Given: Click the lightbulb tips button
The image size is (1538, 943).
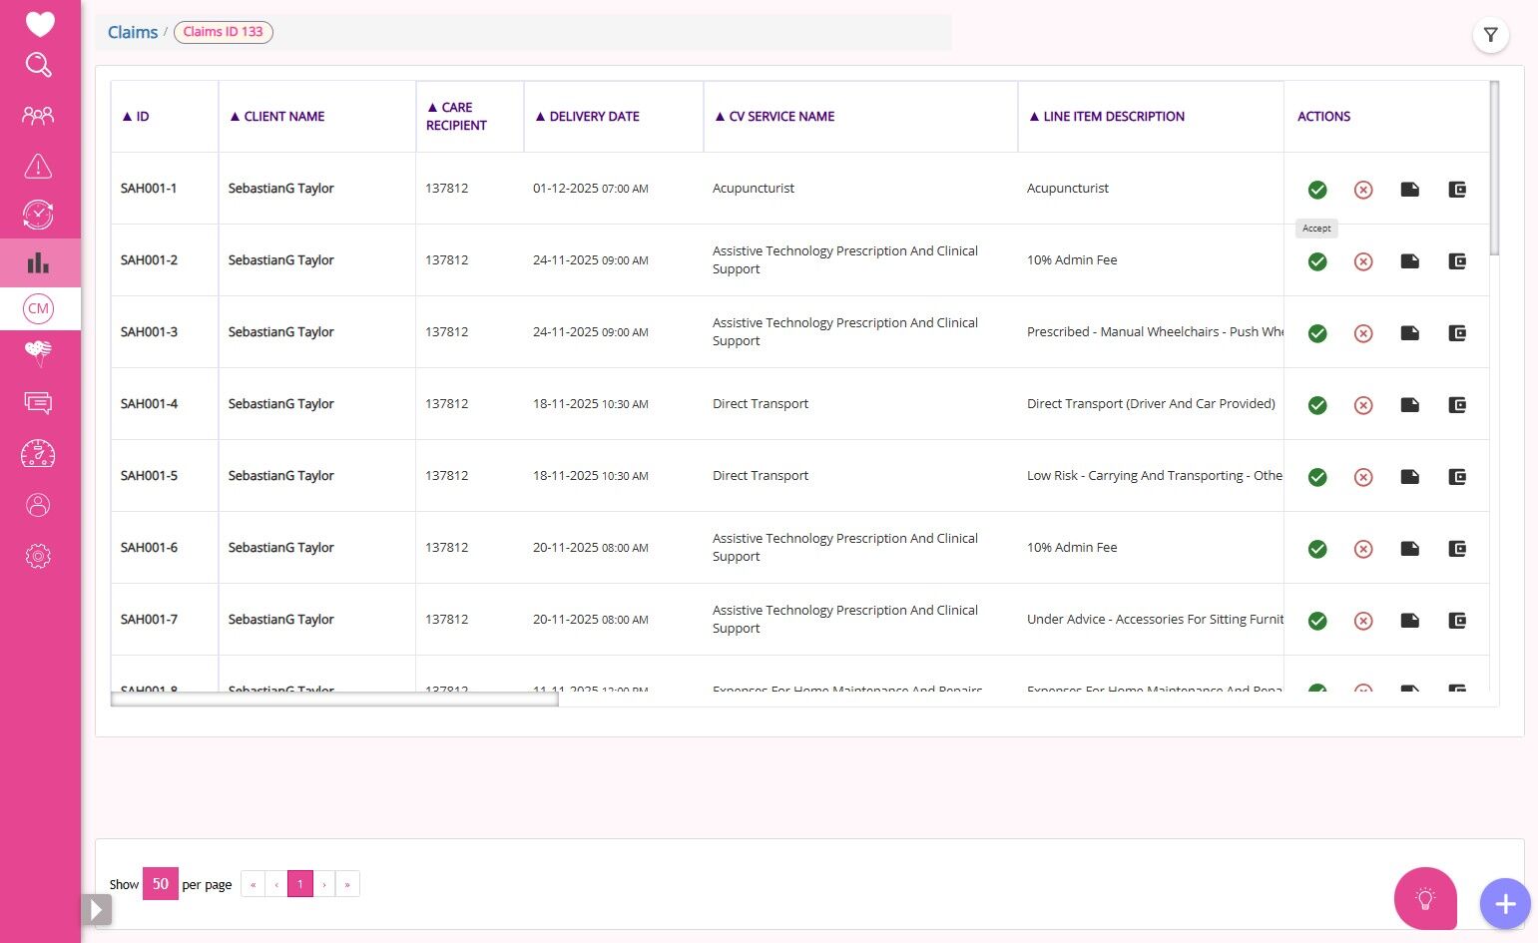Looking at the screenshot, I should click(x=1425, y=899).
